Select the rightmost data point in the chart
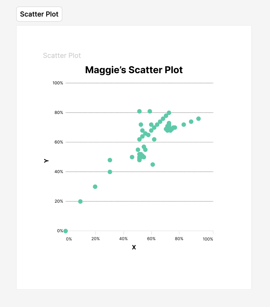The width and height of the screenshot is (270, 307). click(198, 119)
